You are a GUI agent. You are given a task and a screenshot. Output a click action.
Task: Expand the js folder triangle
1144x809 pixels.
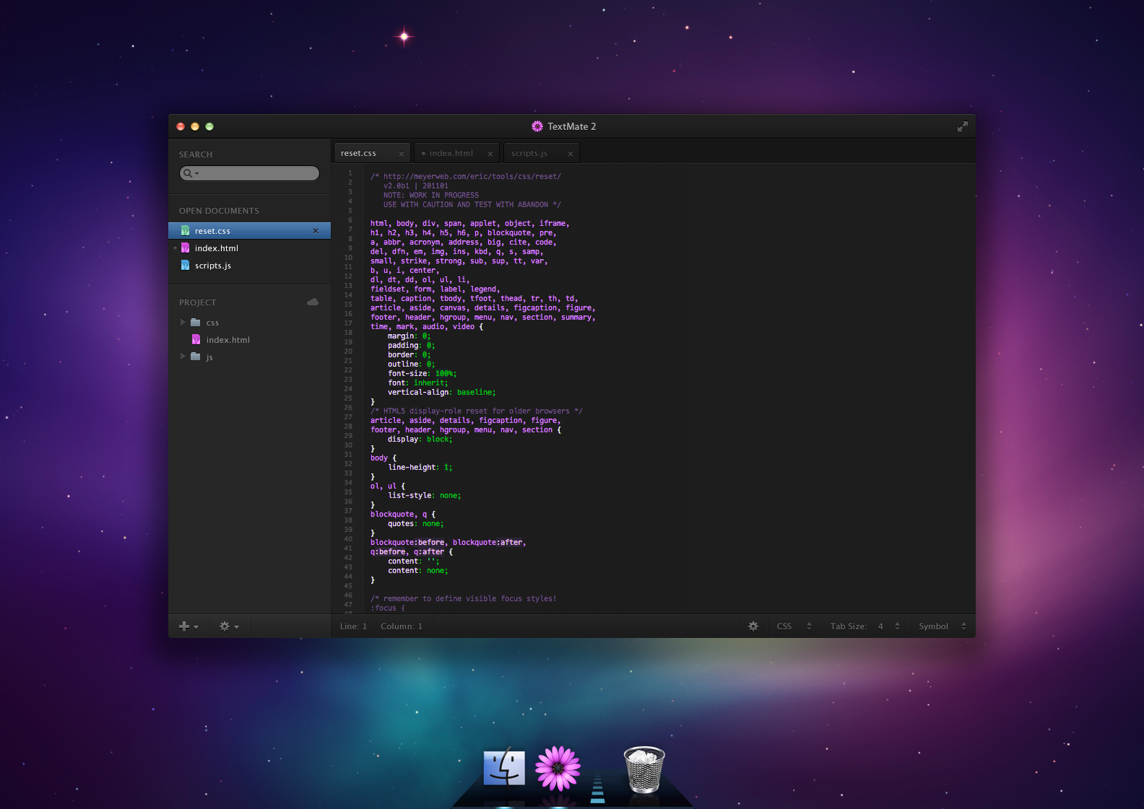click(x=183, y=357)
